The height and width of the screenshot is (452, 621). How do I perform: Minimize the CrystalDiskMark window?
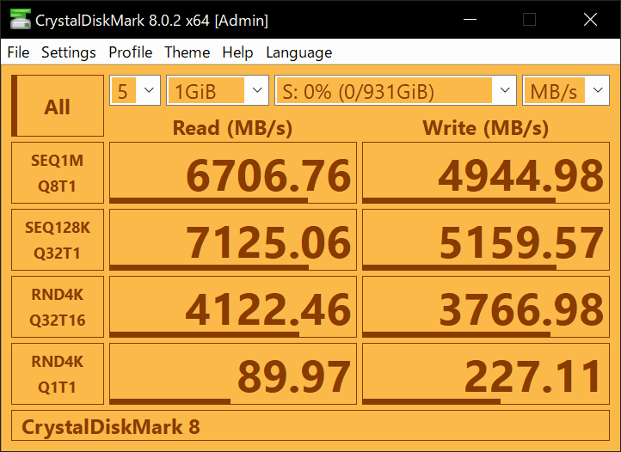pyautogui.click(x=470, y=20)
